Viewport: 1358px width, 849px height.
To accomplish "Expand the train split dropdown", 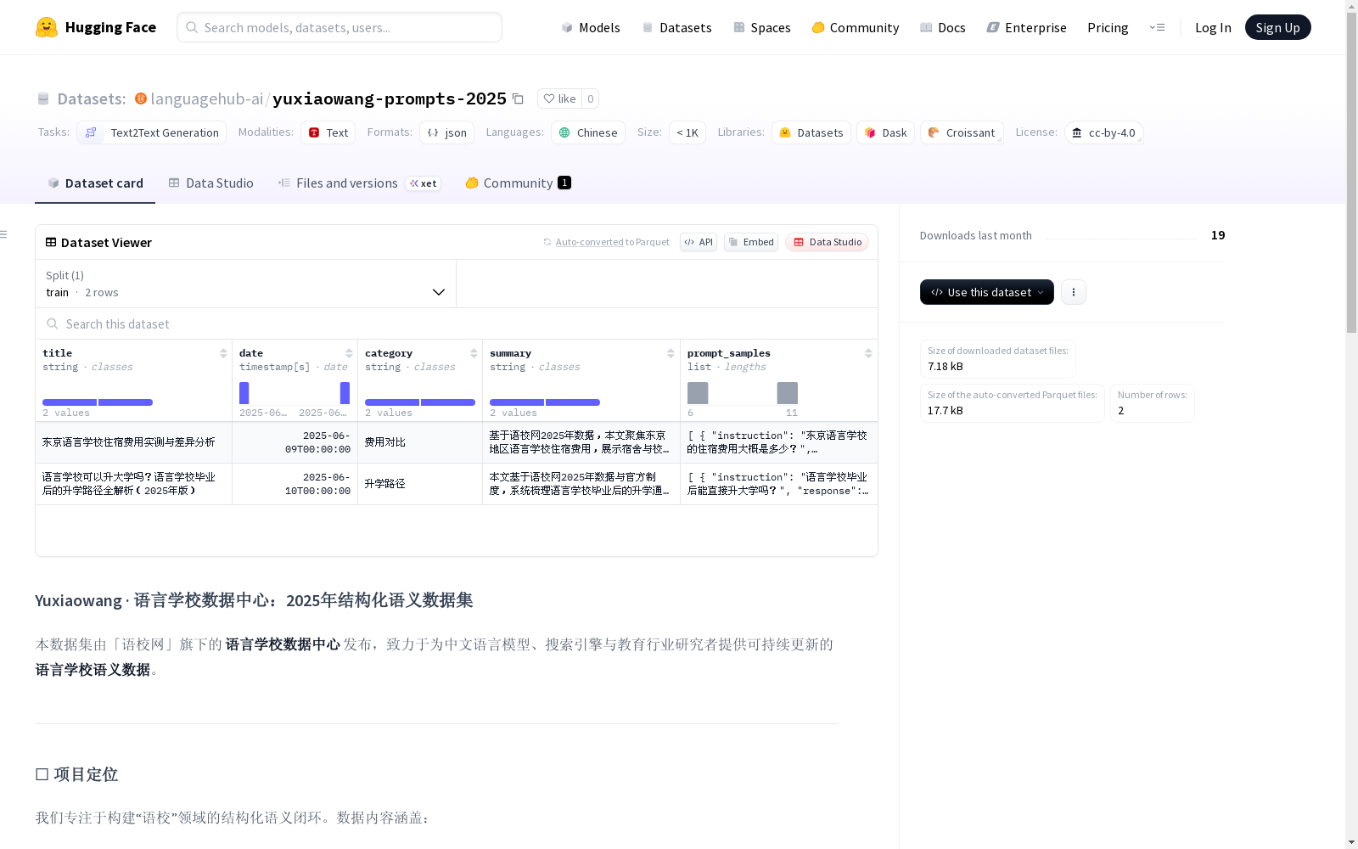I will (x=246, y=284).
